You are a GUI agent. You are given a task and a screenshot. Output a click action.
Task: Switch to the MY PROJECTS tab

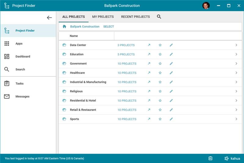(x=103, y=17)
